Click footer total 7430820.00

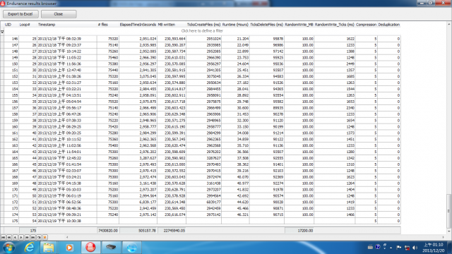pyautogui.click(x=108, y=231)
